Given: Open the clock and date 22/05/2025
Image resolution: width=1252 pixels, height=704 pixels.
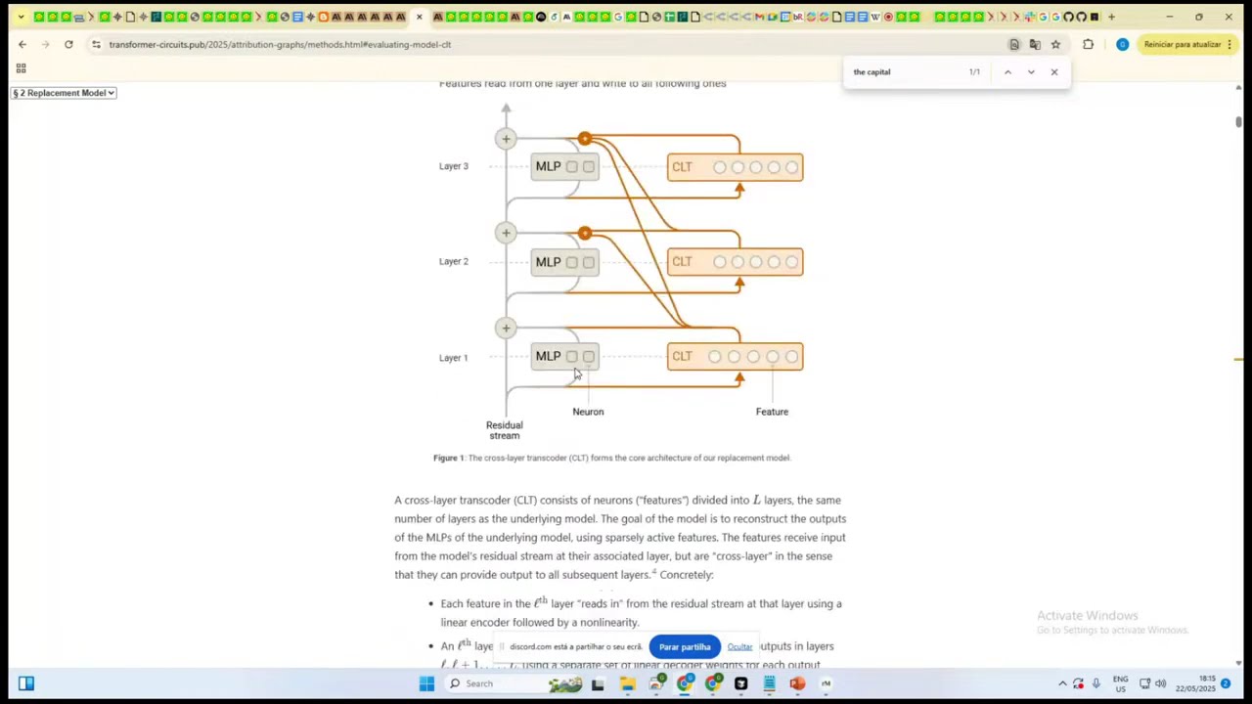Looking at the screenshot, I should [1195, 683].
